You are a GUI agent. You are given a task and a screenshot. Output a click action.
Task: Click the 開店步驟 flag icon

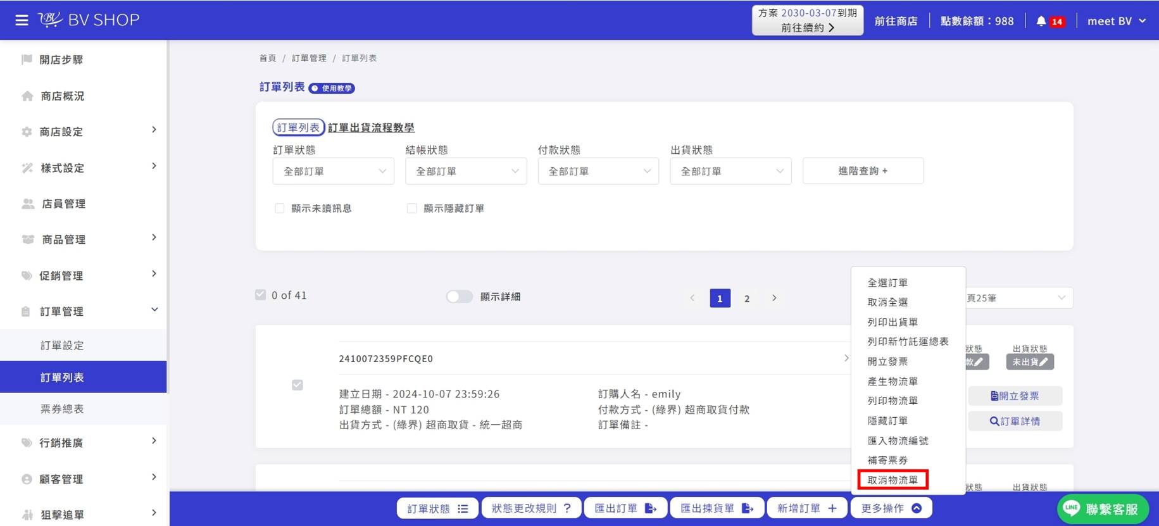pos(27,59)
